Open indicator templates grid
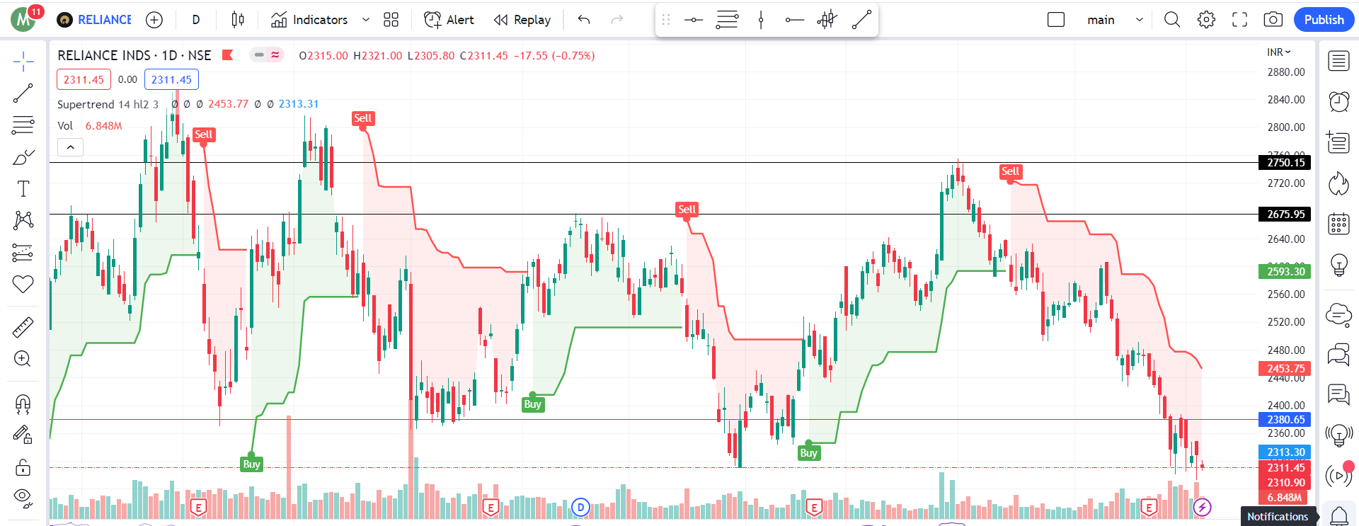 391,20
